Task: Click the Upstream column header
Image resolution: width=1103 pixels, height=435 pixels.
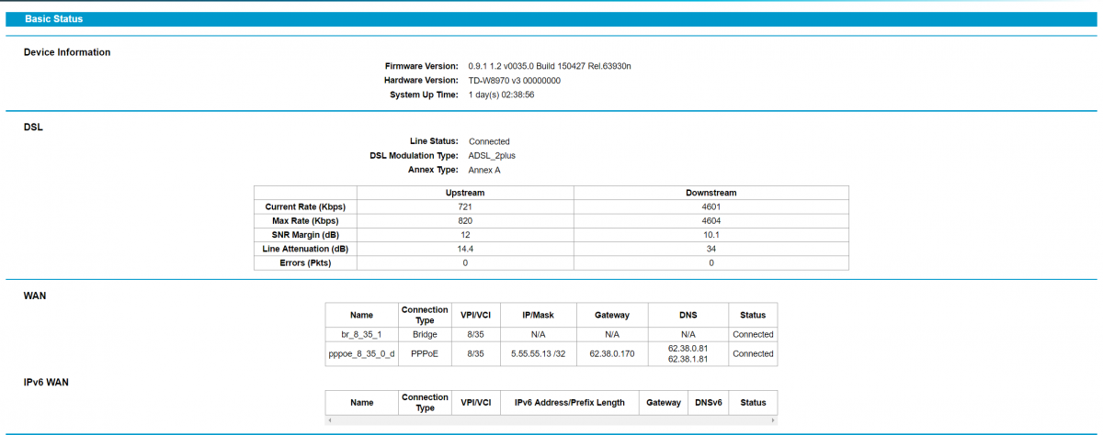Action: click(464, 193)
